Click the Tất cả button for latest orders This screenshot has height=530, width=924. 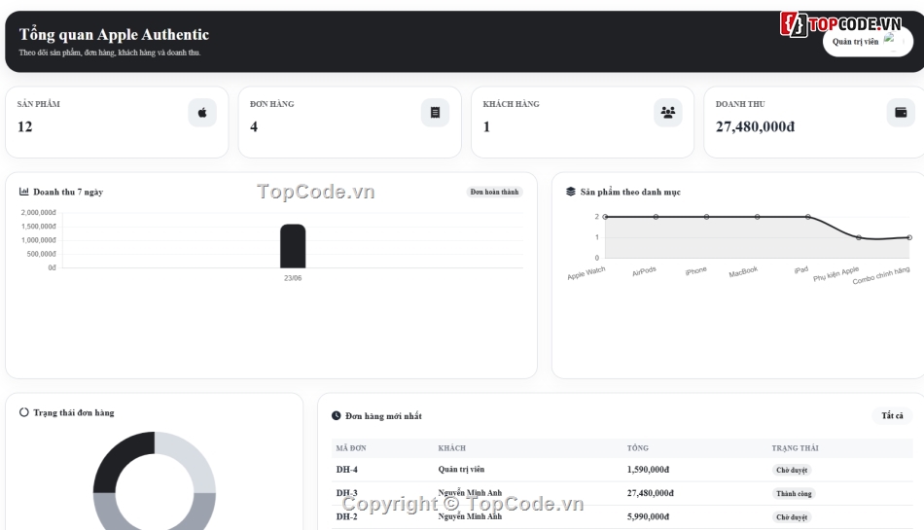(892, 416)
